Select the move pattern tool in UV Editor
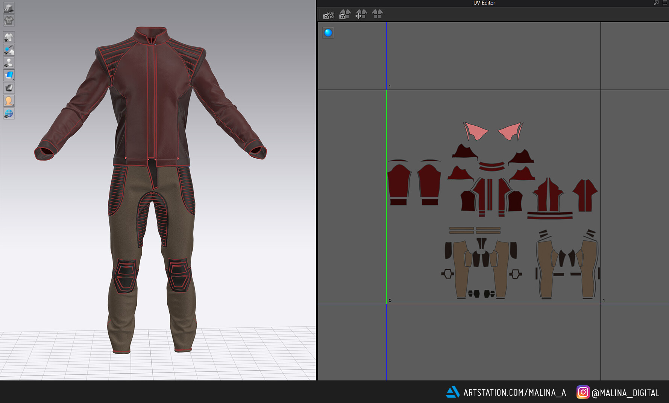Image resolution: width=669 pixels, height=403 pixels. coord(361,15)
